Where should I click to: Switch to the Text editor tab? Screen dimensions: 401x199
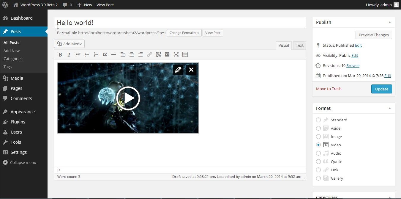tap(300, 45)
